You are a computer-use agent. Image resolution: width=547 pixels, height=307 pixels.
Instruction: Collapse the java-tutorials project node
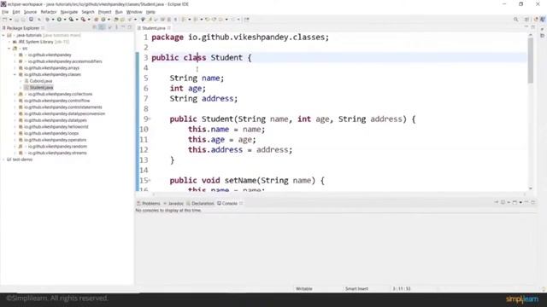point(3,35)
